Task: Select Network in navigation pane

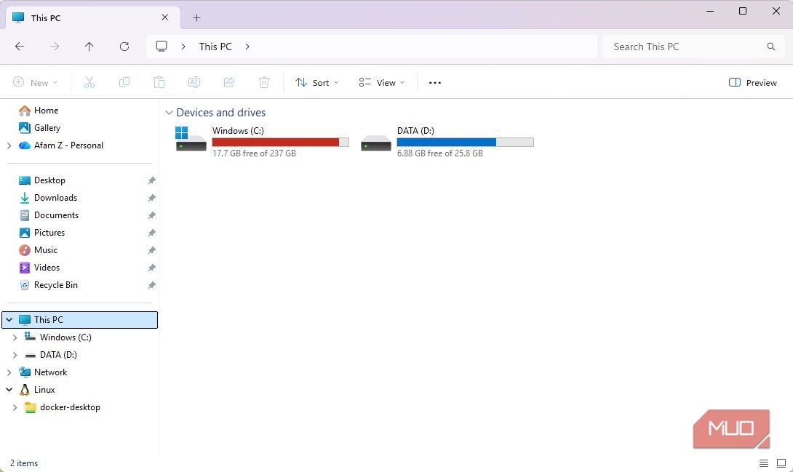Action: pyautogui.click(x=51, y=372)
